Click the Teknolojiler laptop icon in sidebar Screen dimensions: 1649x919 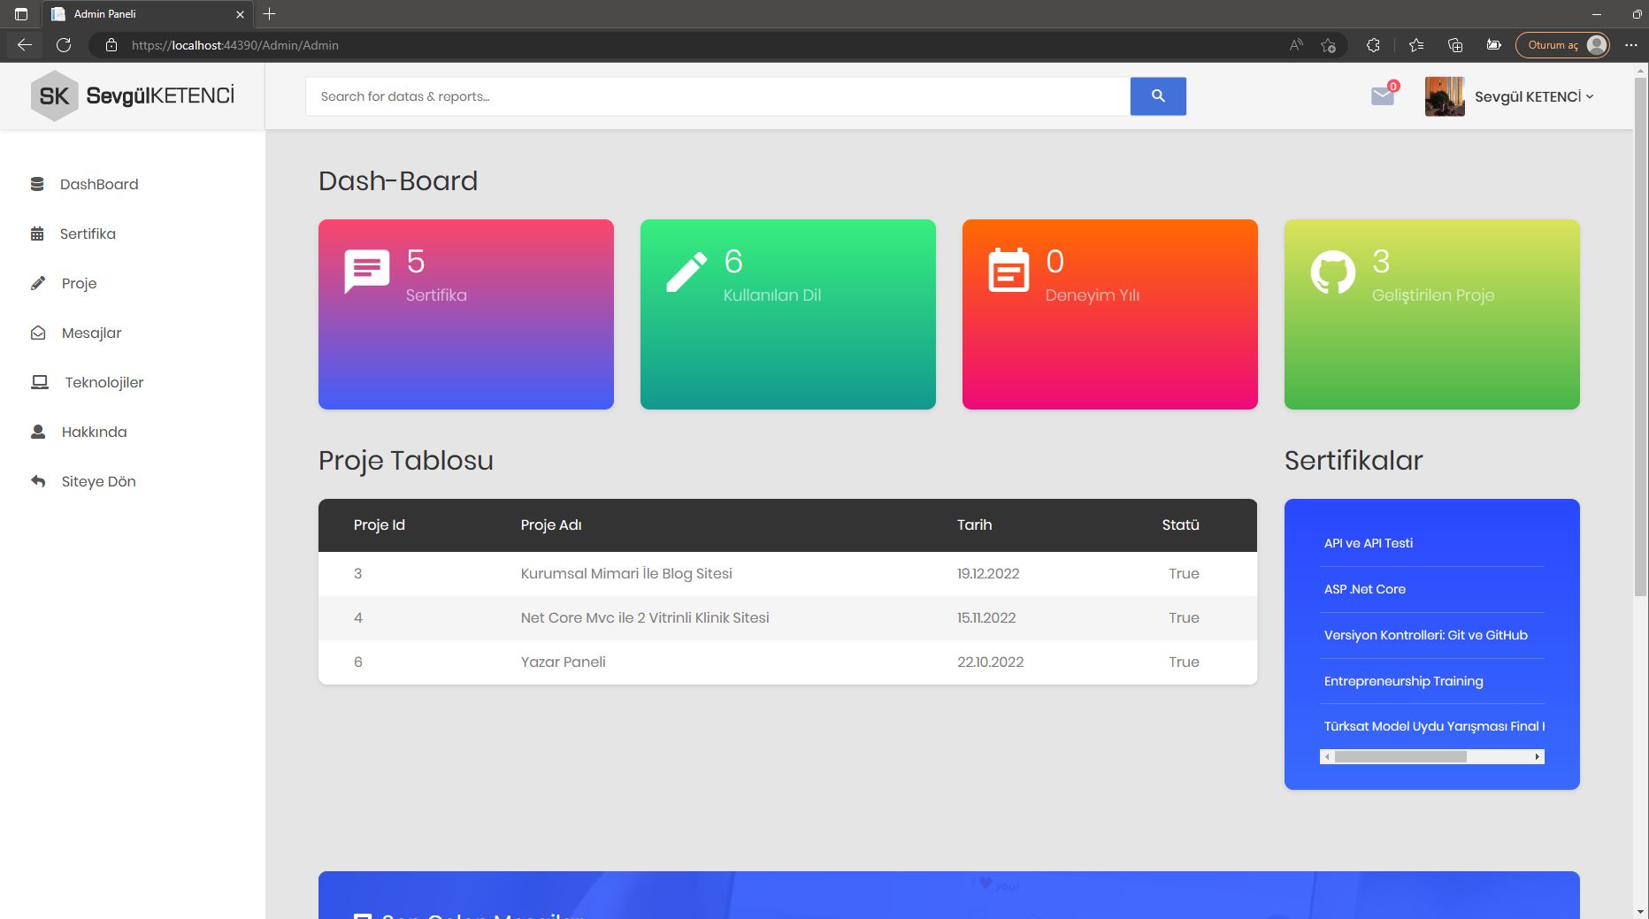[40, 382]
